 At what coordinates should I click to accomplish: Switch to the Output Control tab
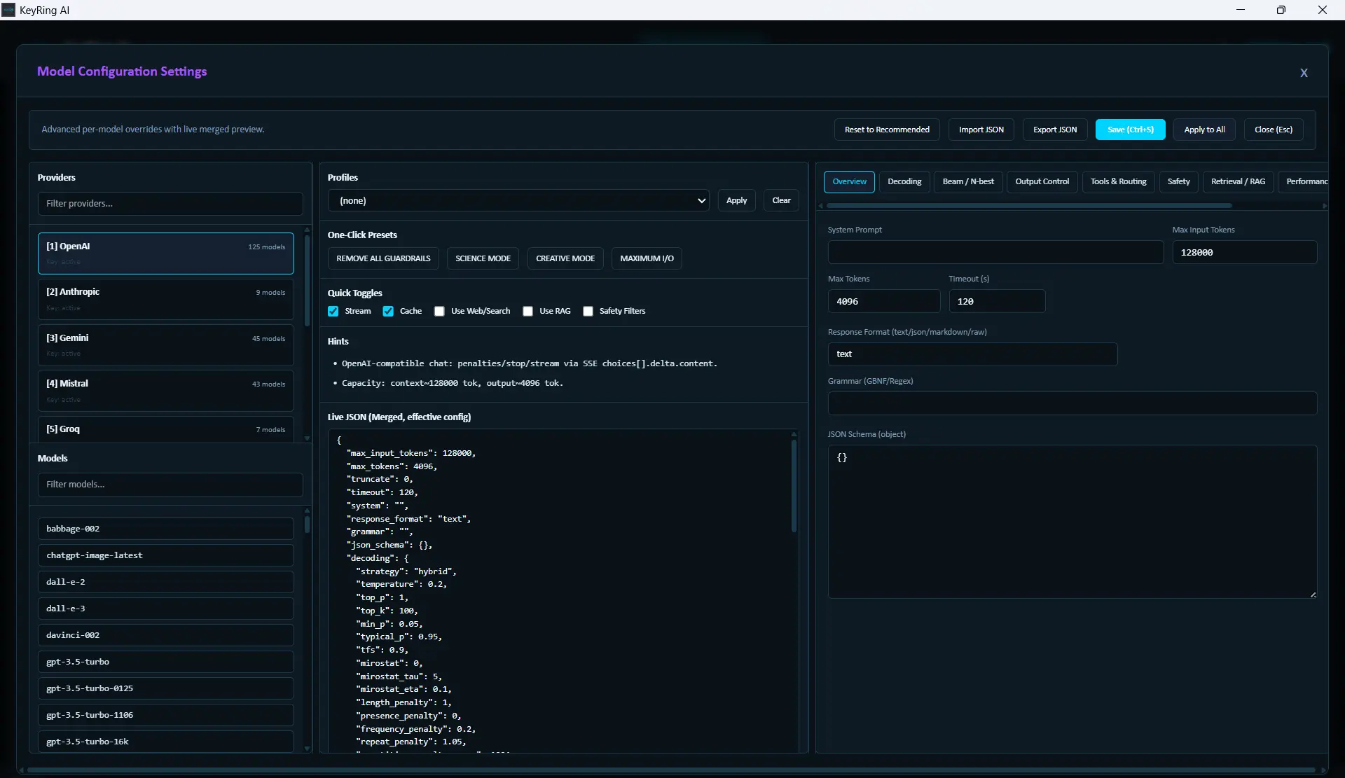pyautogui.click(x=1042, y=181)
